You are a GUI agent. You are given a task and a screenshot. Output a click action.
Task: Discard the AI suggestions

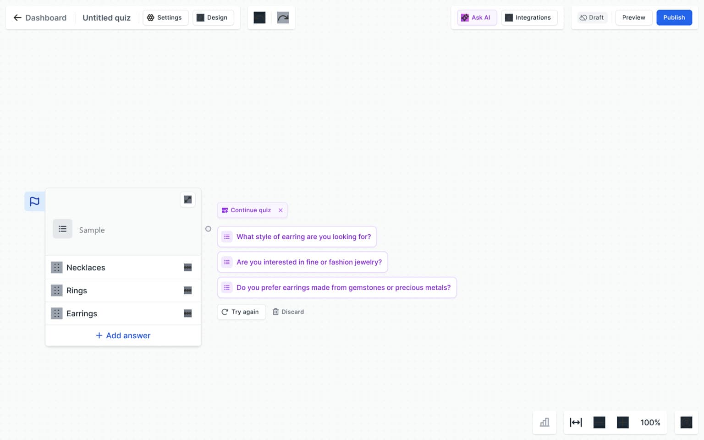288,312
